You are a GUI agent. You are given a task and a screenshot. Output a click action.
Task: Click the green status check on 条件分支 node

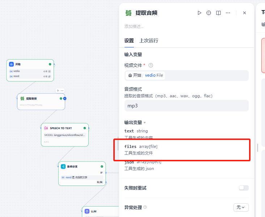(102, 166)
